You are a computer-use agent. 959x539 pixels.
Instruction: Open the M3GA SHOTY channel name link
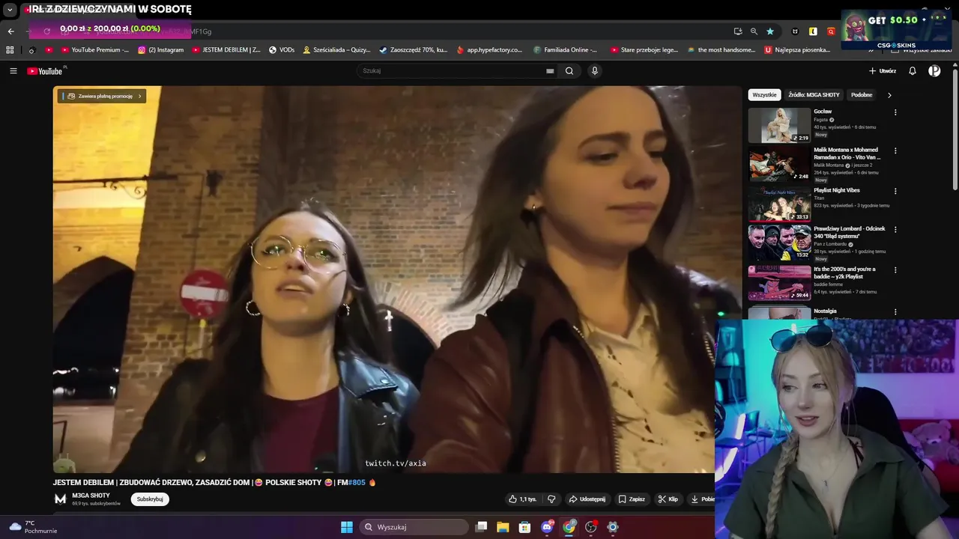[91, 496]
